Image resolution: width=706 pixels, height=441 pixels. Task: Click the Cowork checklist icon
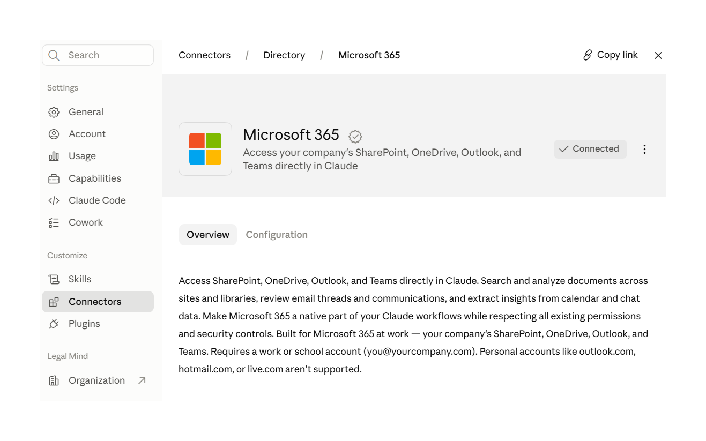coord(54,222)
